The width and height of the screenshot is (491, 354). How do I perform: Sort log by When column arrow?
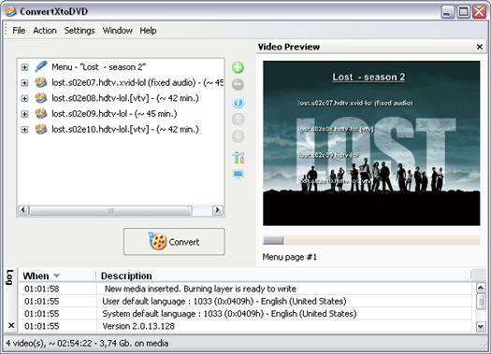56,276
